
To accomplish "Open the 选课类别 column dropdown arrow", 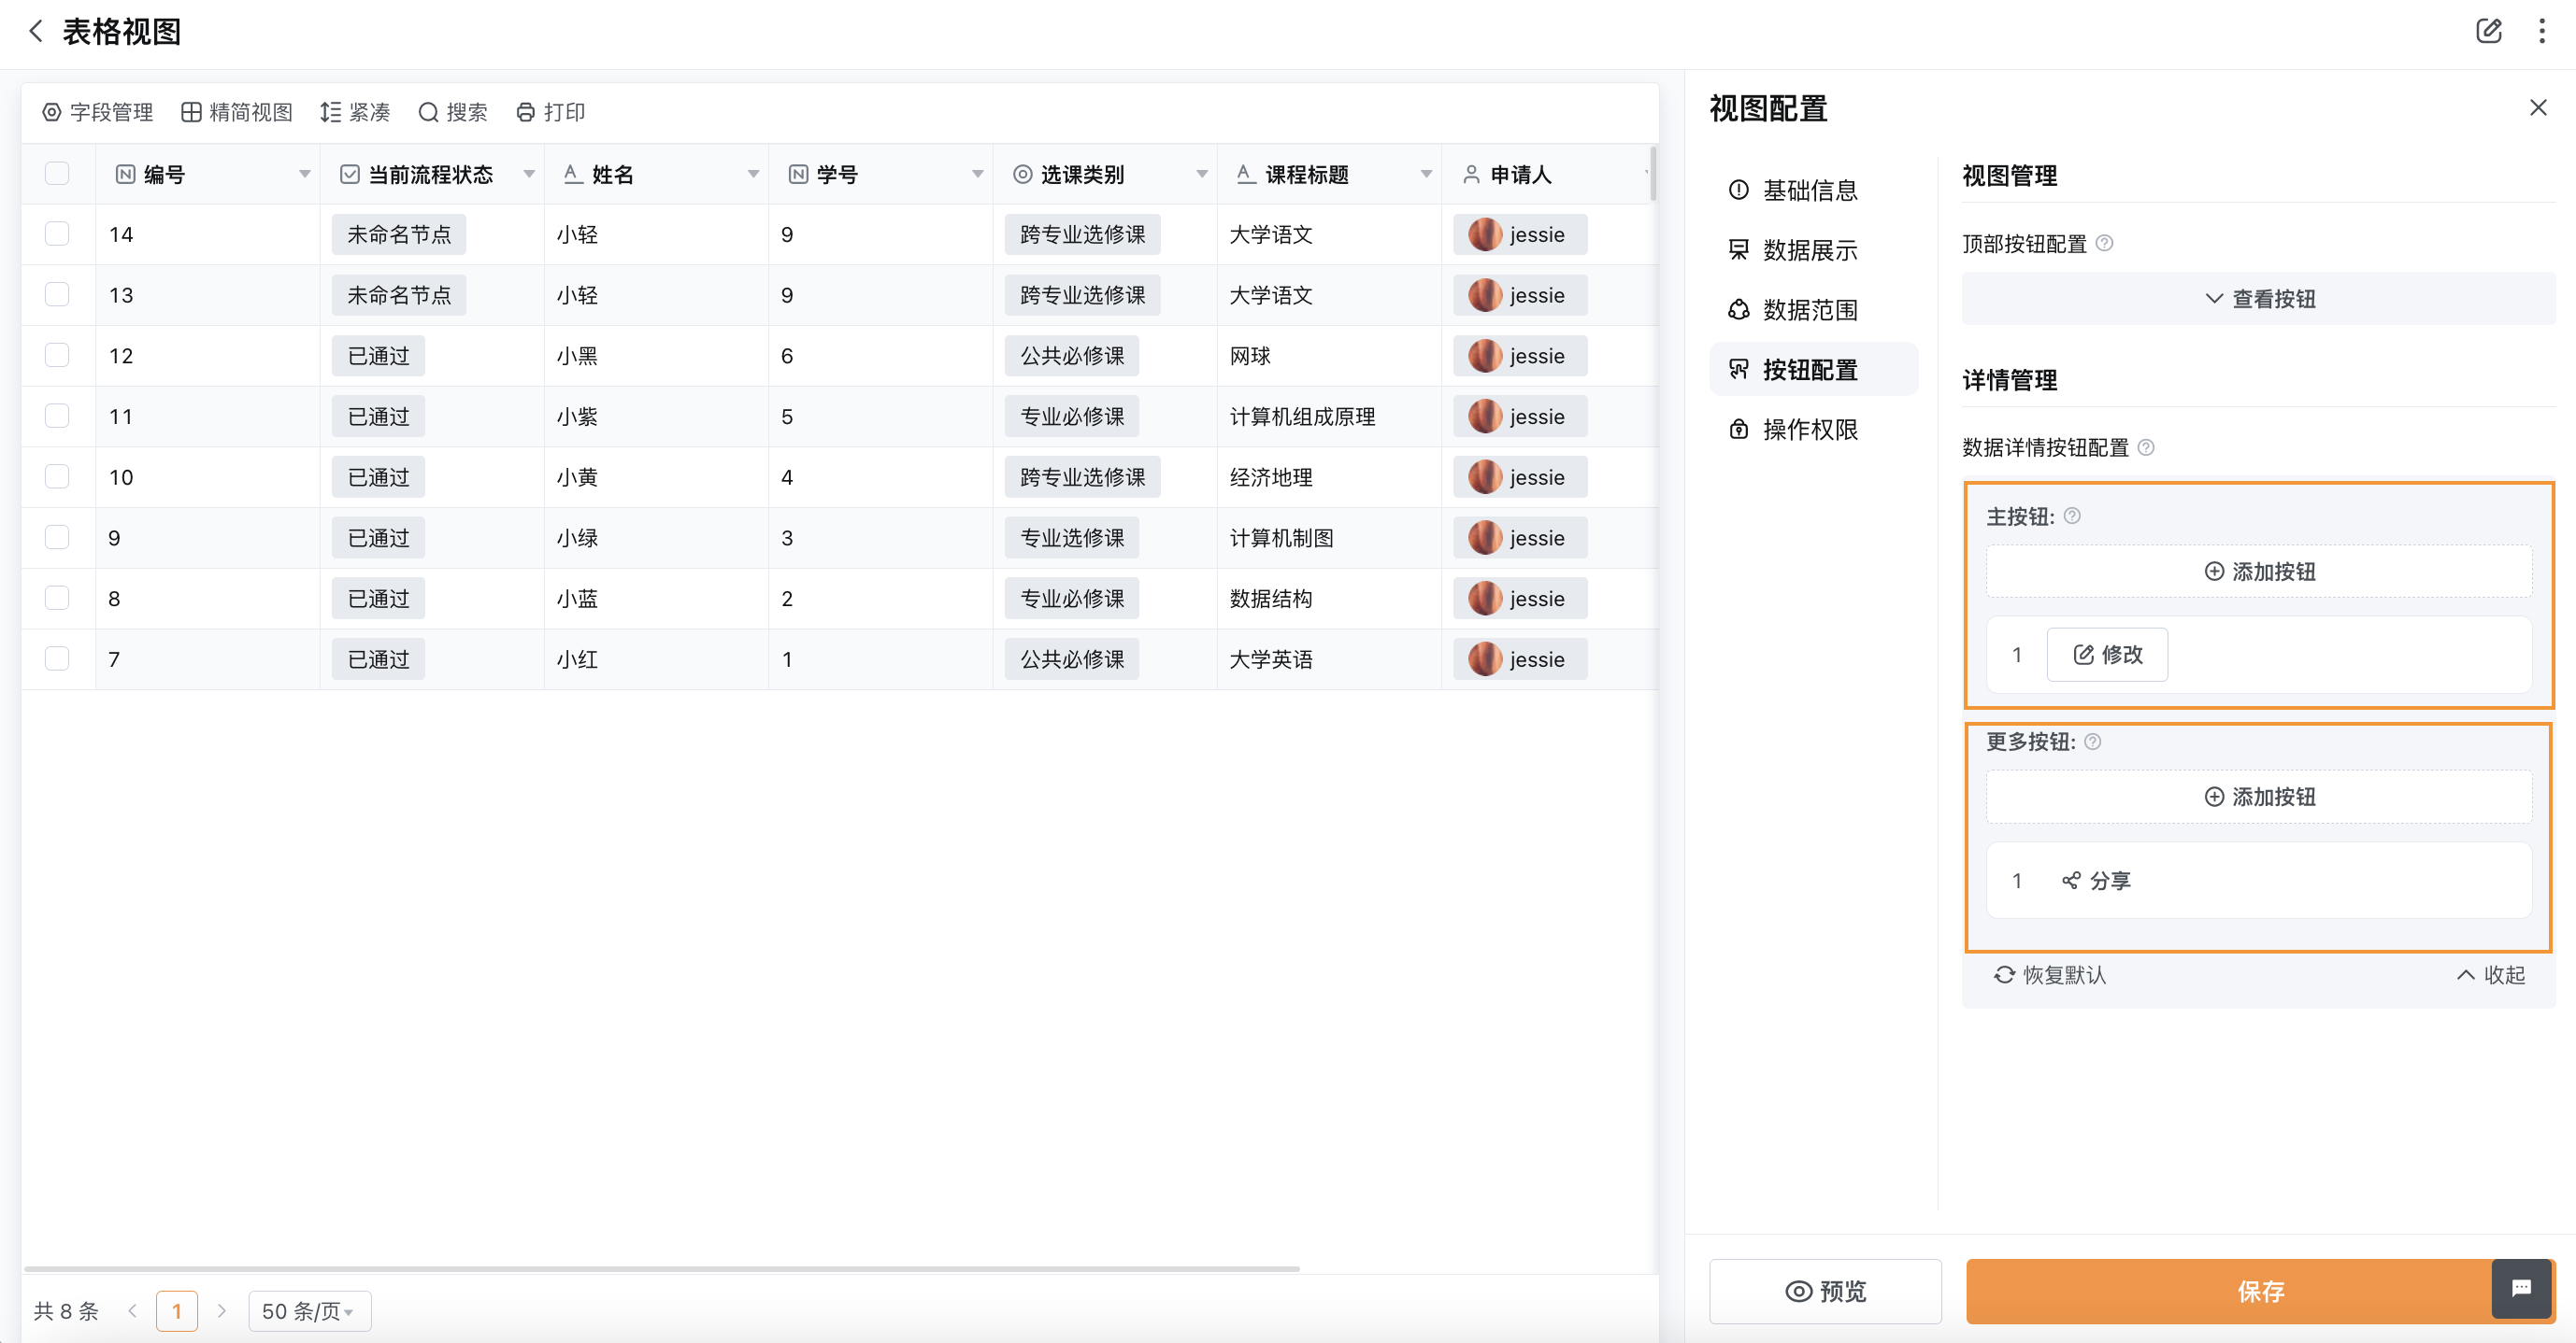I will pyautogui.click(x=1202, y=175).
